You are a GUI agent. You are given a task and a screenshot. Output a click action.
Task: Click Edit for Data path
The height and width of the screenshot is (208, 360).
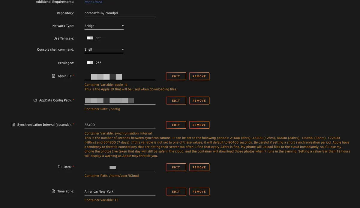pyautogui.click(x=176, y=167)
